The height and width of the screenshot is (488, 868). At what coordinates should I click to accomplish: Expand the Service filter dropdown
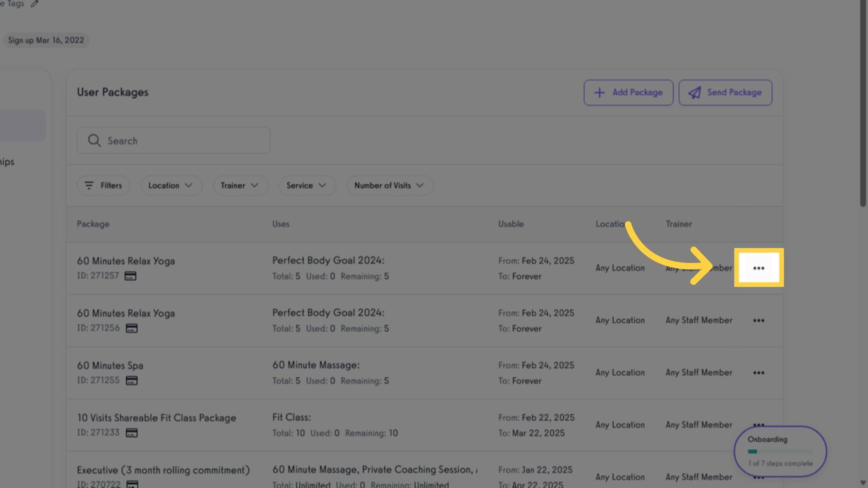307,186
